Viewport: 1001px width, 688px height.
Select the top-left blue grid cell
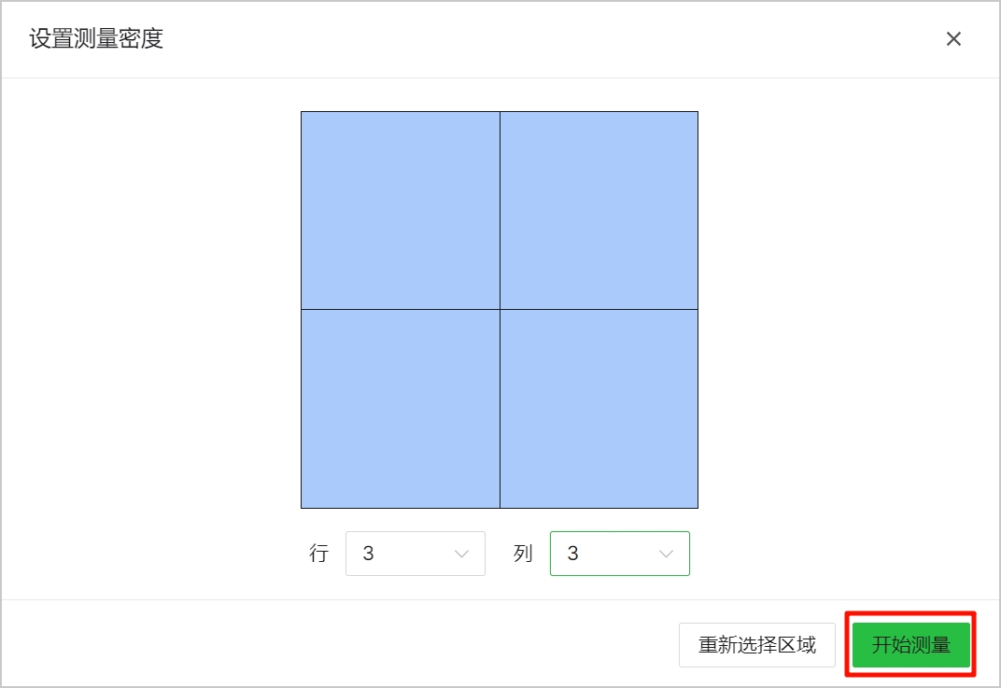point(401,210)
